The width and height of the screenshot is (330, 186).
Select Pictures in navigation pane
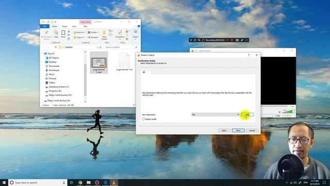tap(51, 79)
